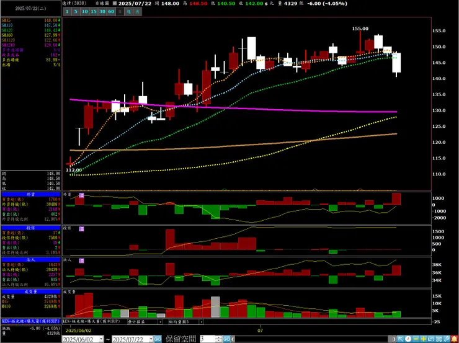Switch to 10-minute timeframe
The image size is (459, 343).
84,12
